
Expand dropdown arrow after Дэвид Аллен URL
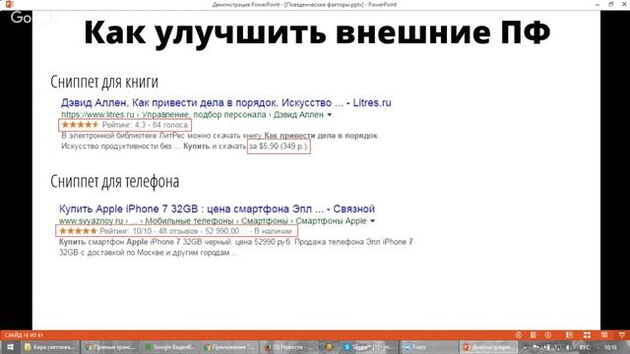330,115
